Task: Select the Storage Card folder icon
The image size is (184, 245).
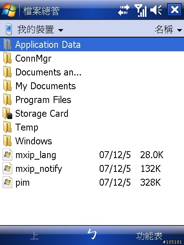Action: pyautogui.click(x=7, y=113)
